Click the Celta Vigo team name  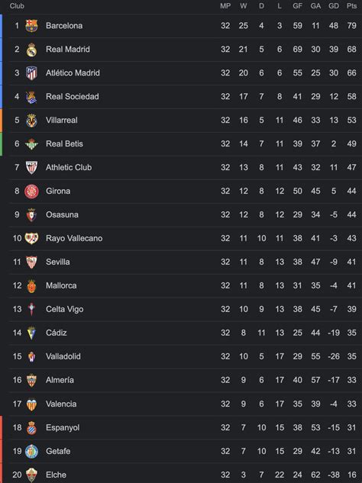[65, 309]
